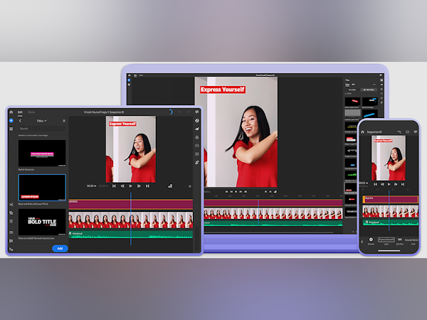Tap Edit Text on the phone toolbar

click(400, 241)
